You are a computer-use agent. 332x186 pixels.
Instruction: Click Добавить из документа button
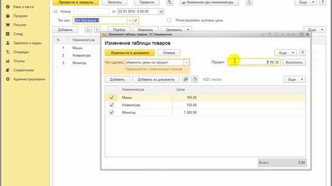tap(156, 79)
